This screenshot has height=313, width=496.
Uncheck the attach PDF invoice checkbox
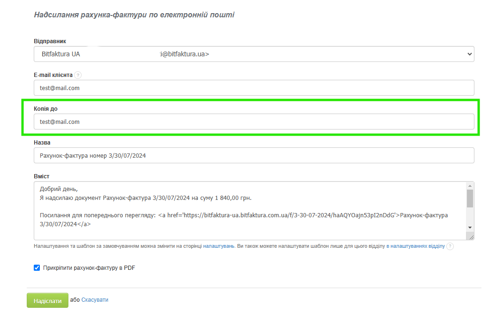[x=37, y=268]
